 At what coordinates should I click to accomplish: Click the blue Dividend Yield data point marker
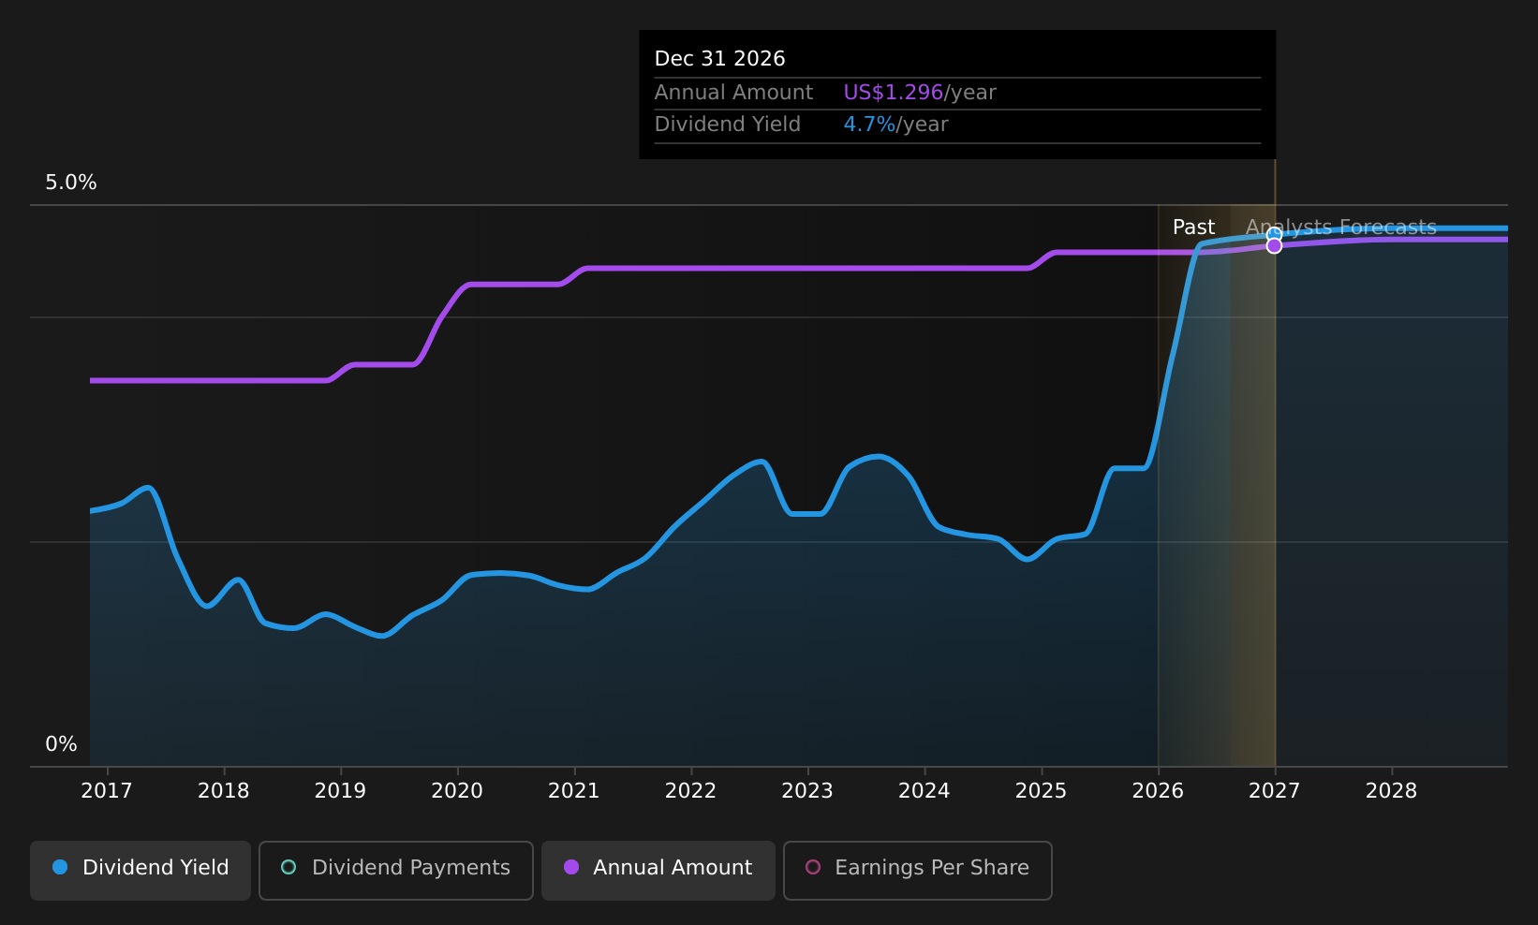pos(1274,234)
